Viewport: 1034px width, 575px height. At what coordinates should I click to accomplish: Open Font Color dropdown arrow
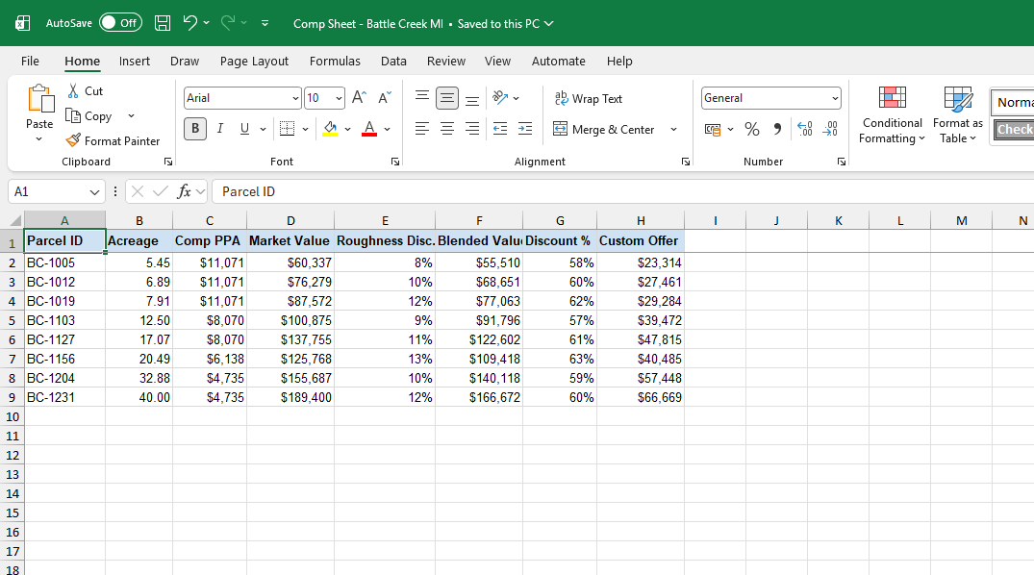coord(387,129)
